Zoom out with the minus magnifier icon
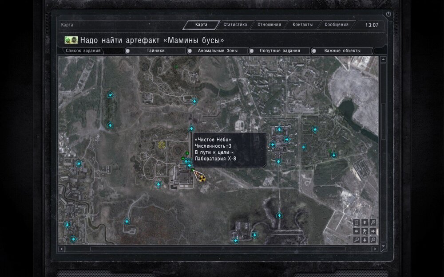The width and height of the screenshot is (444, 277). coord(357,240)
